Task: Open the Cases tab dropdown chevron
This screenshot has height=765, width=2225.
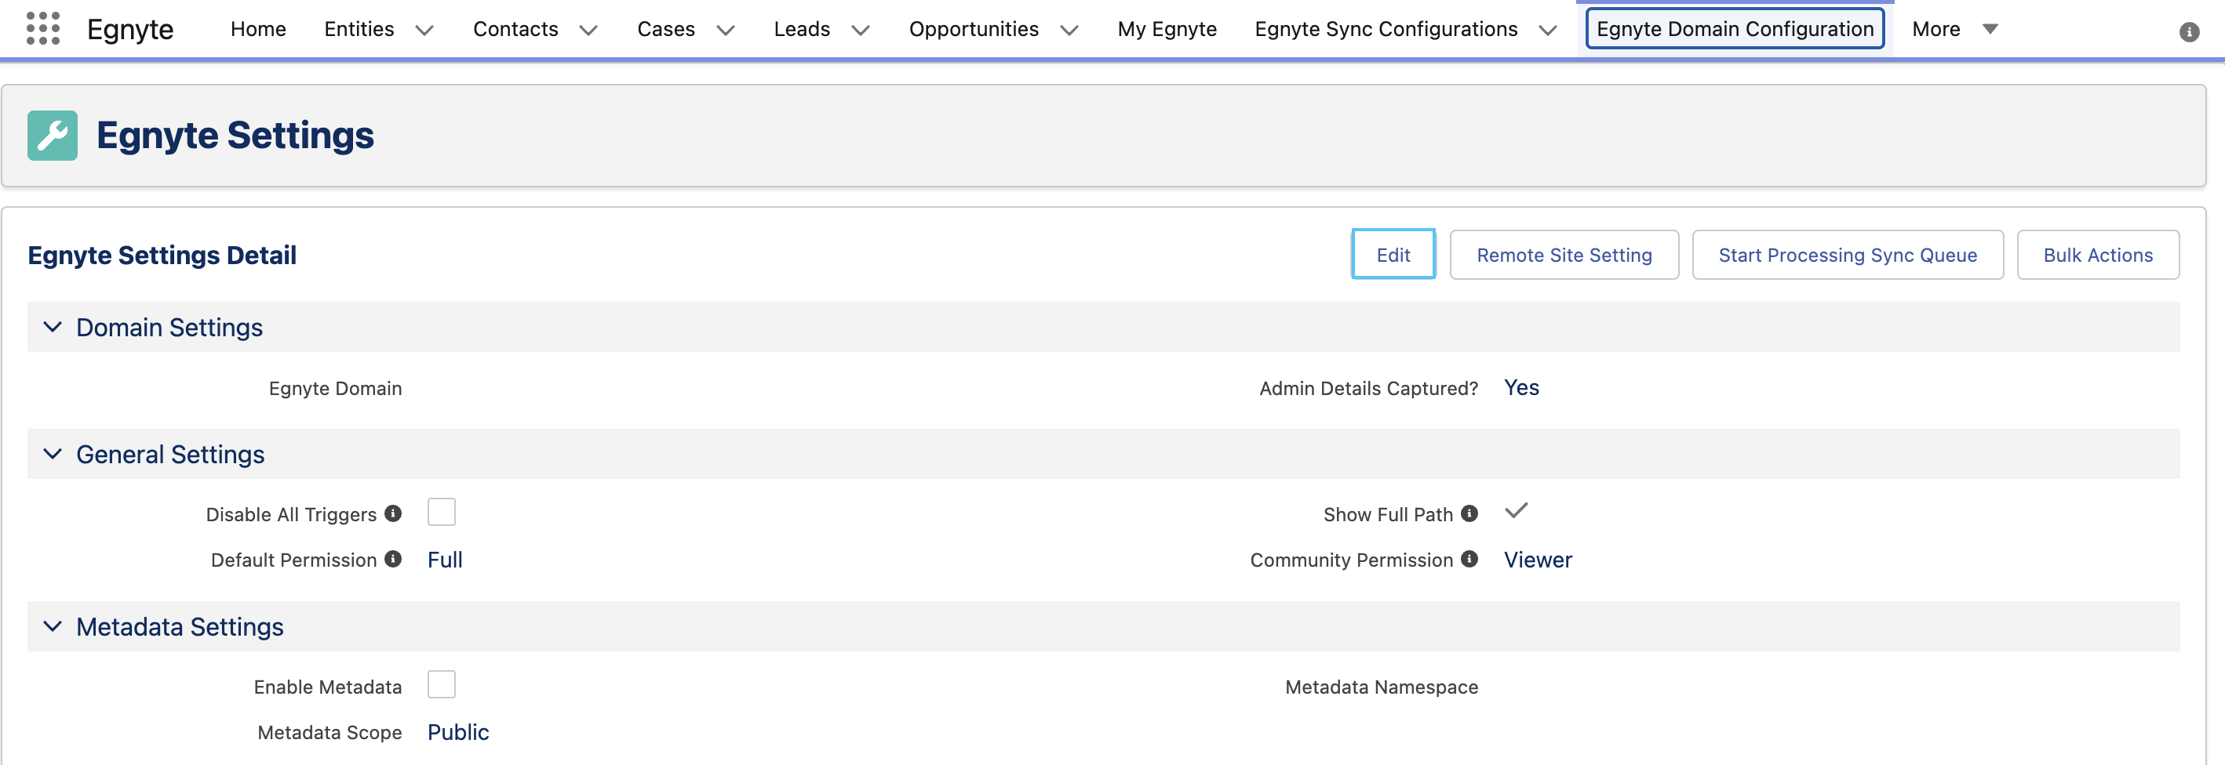Action: coord(726,31)
